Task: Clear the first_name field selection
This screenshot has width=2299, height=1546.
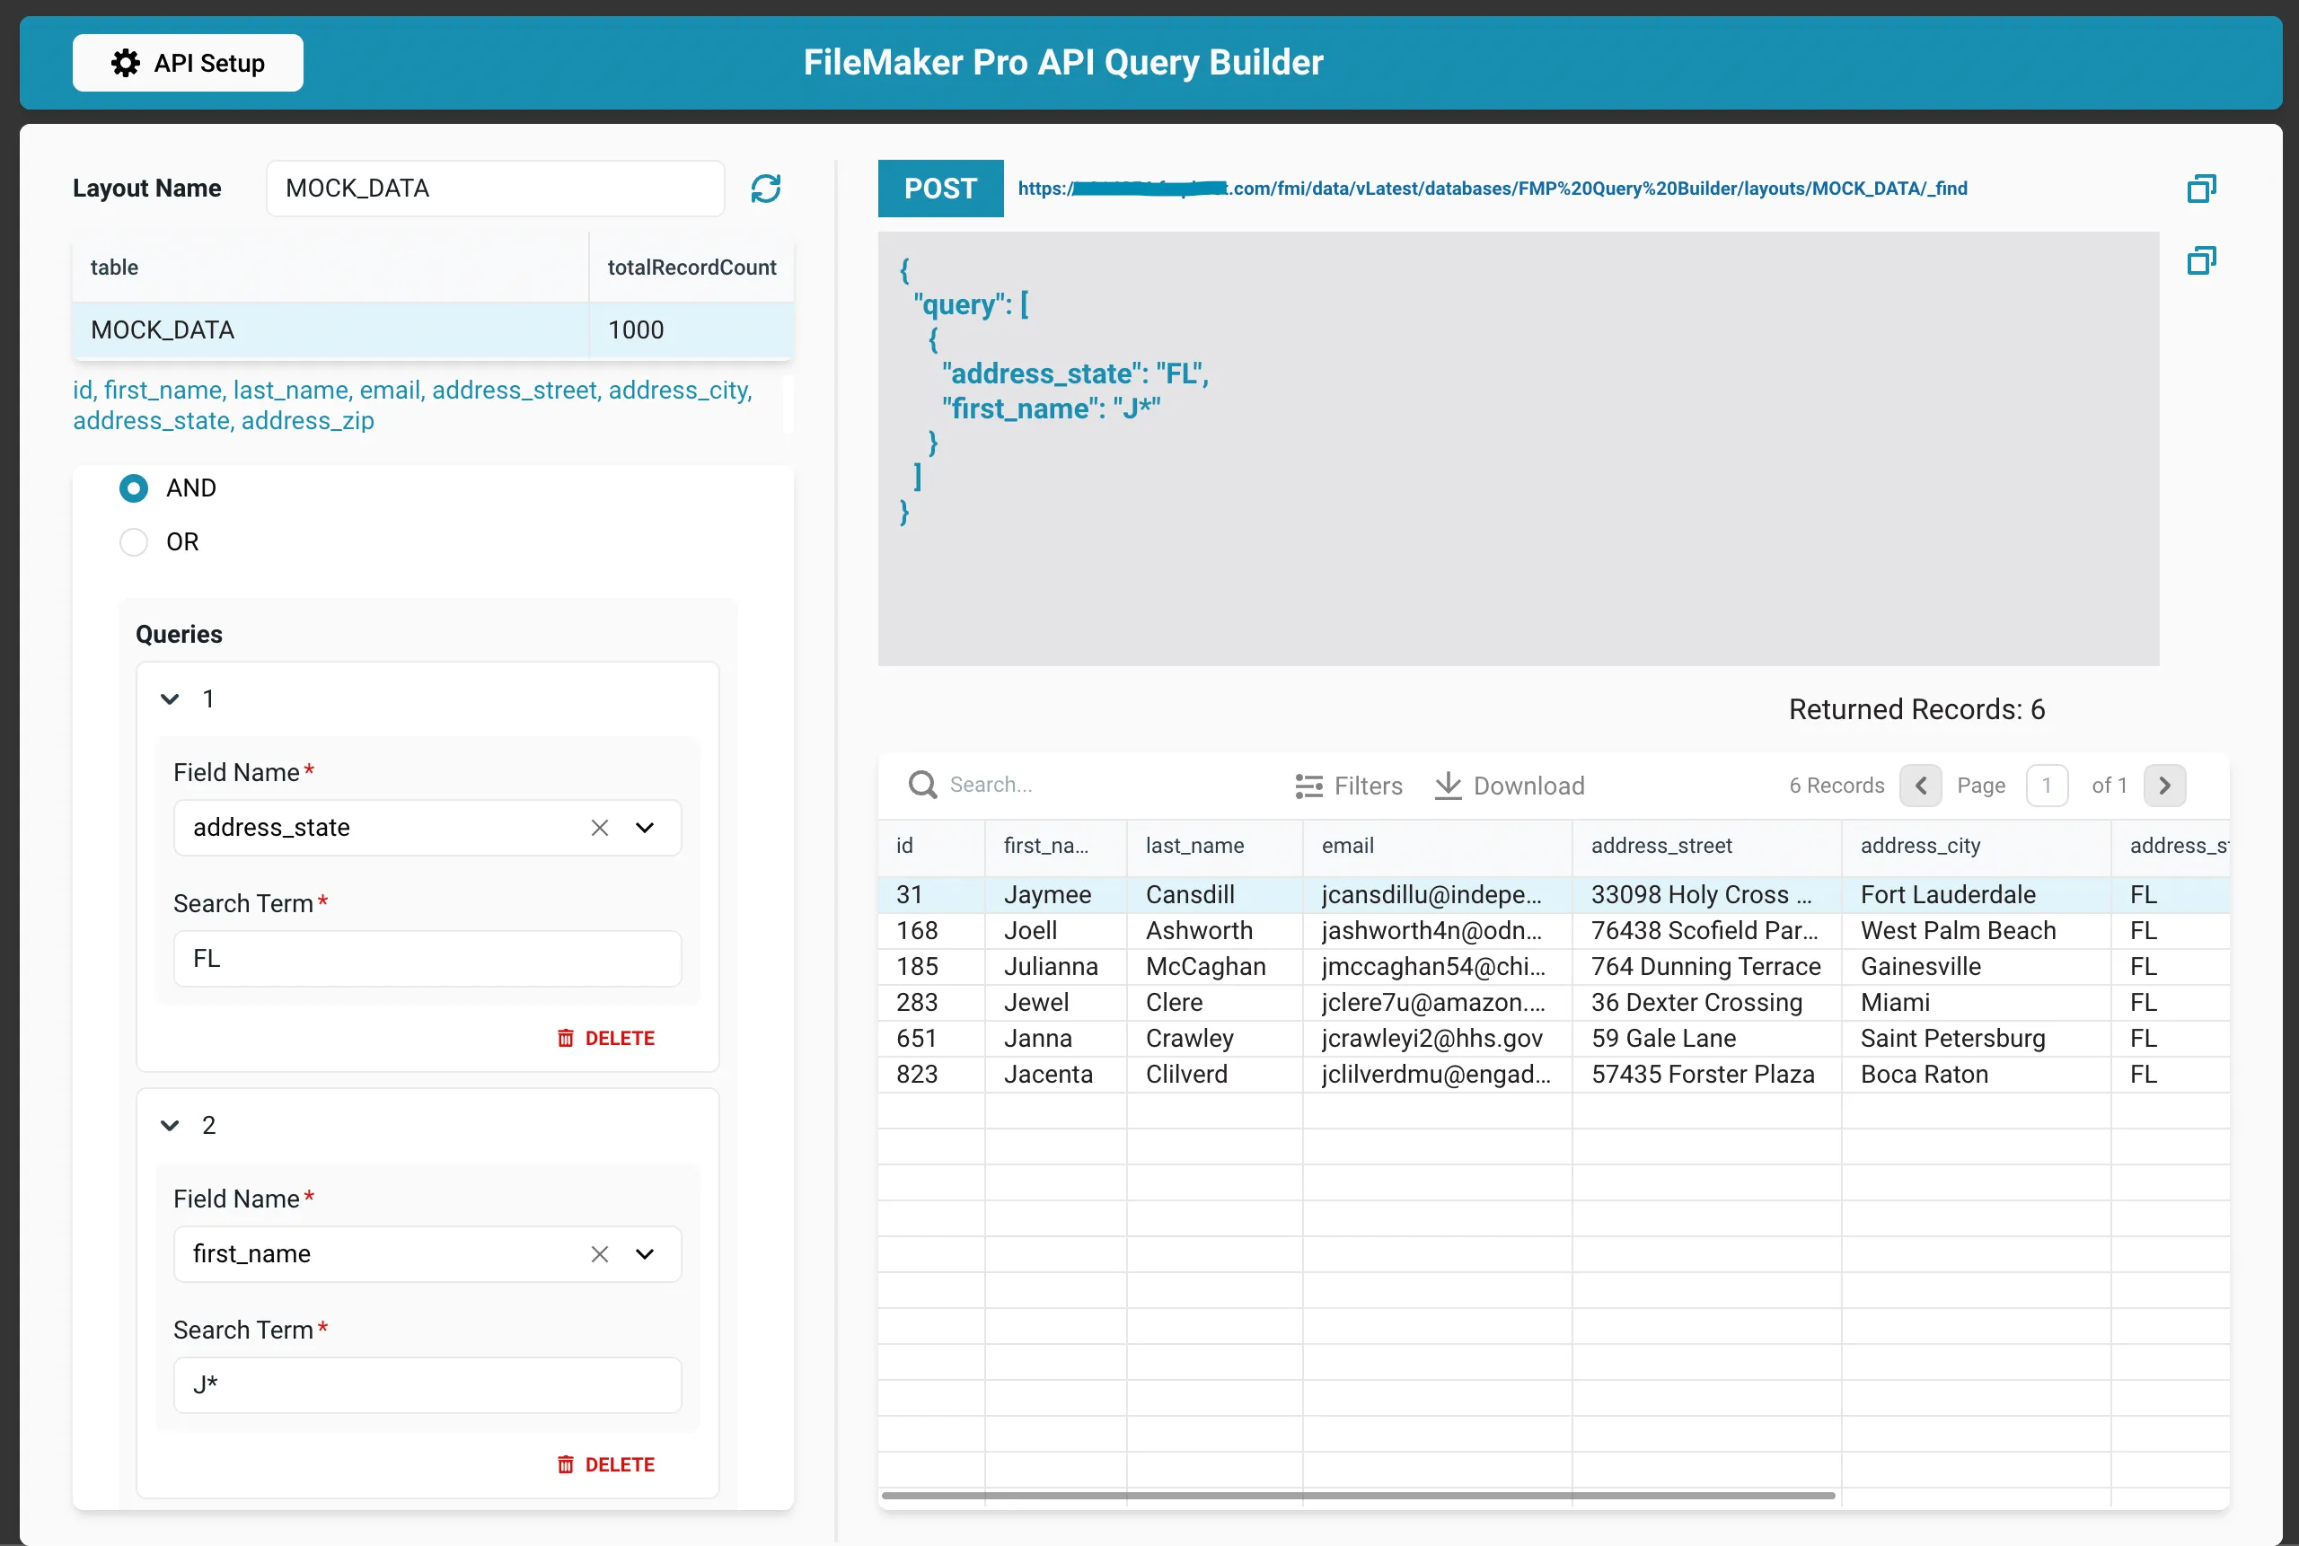Action: [x=599, y=1254]
